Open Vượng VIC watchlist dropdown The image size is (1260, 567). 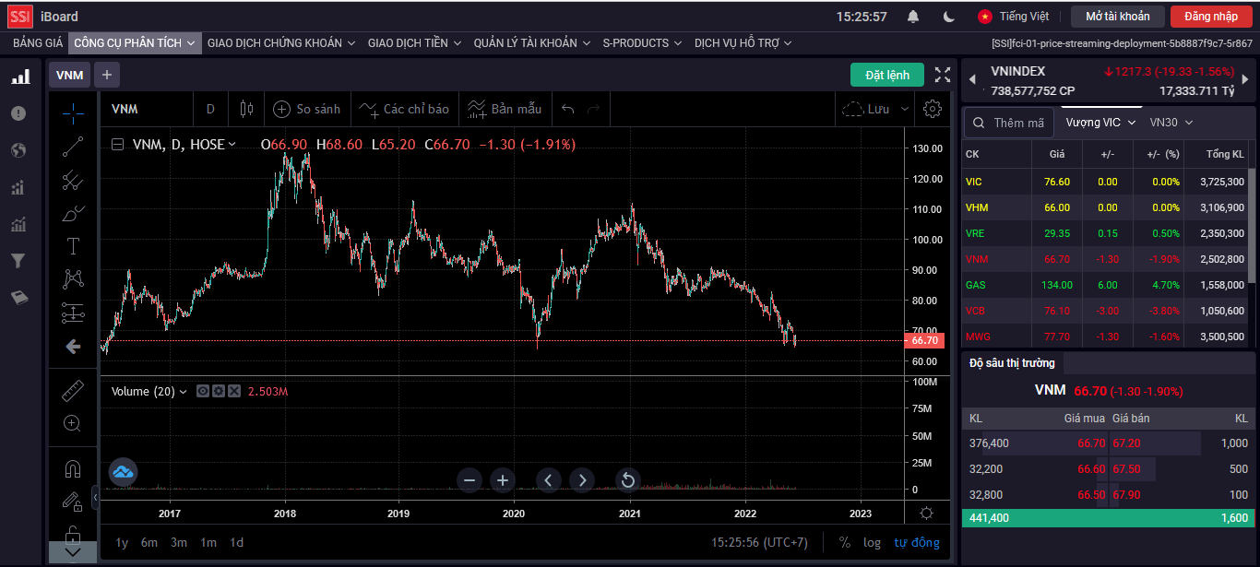pos(1100,122)
